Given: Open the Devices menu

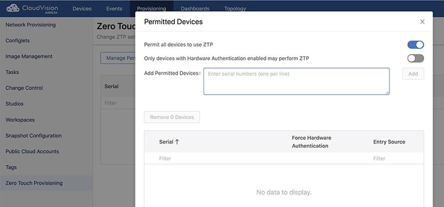Looking at the screenshot, I should click(82, 8).
